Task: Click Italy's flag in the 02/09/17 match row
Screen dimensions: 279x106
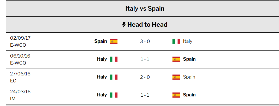Action: [x=176, y=41]
